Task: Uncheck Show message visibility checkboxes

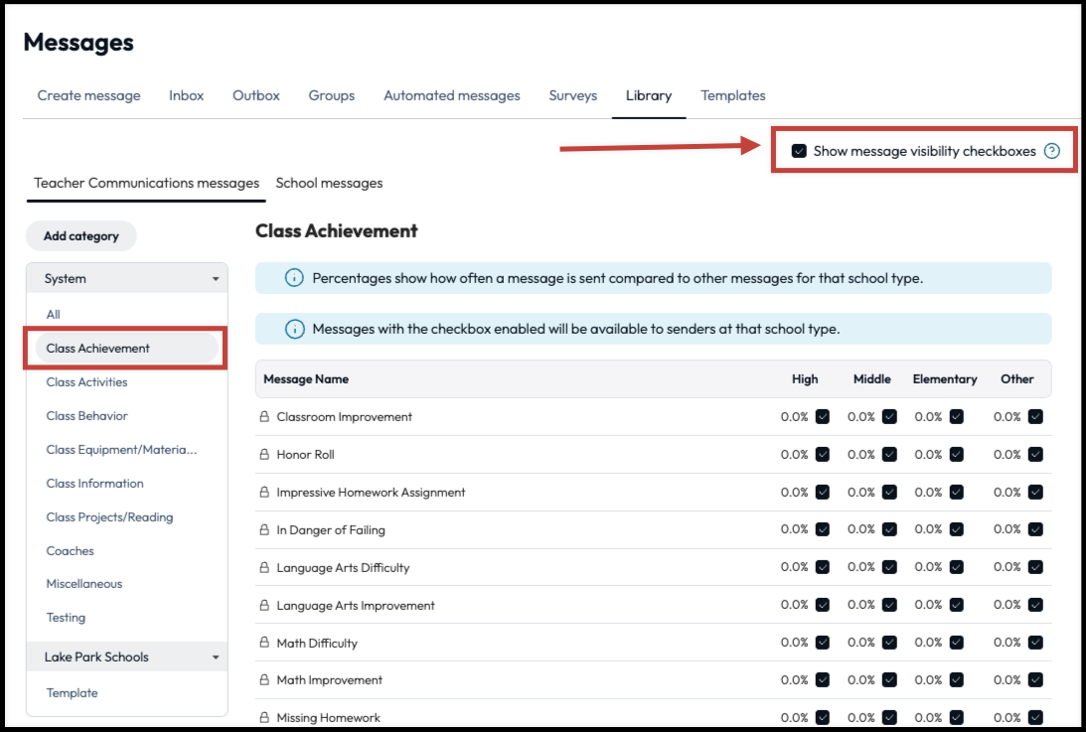Action: (x=799, y=151)
